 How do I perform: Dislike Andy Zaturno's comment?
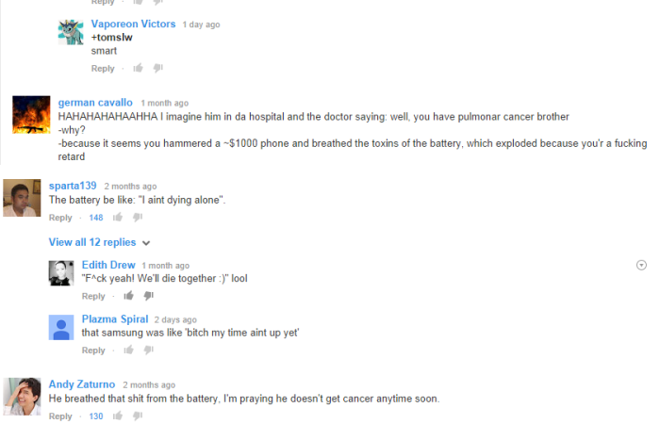click(x=138, y=416)
